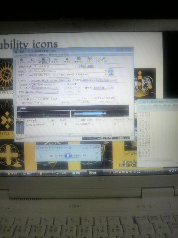Open the 44100 Hz input format dropdown
This screenshot has width=178, height=238.
pos(99,80)
